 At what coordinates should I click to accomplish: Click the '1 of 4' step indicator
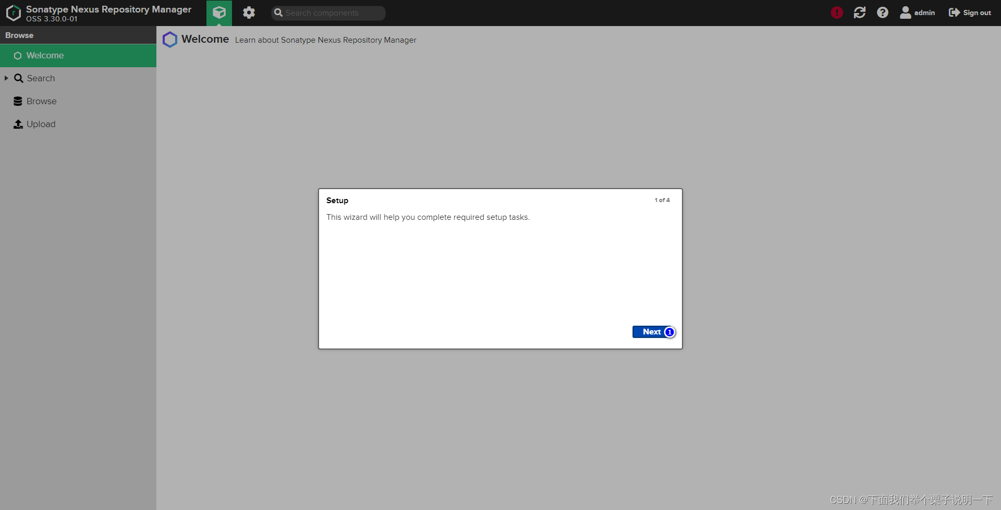(662, 200)
